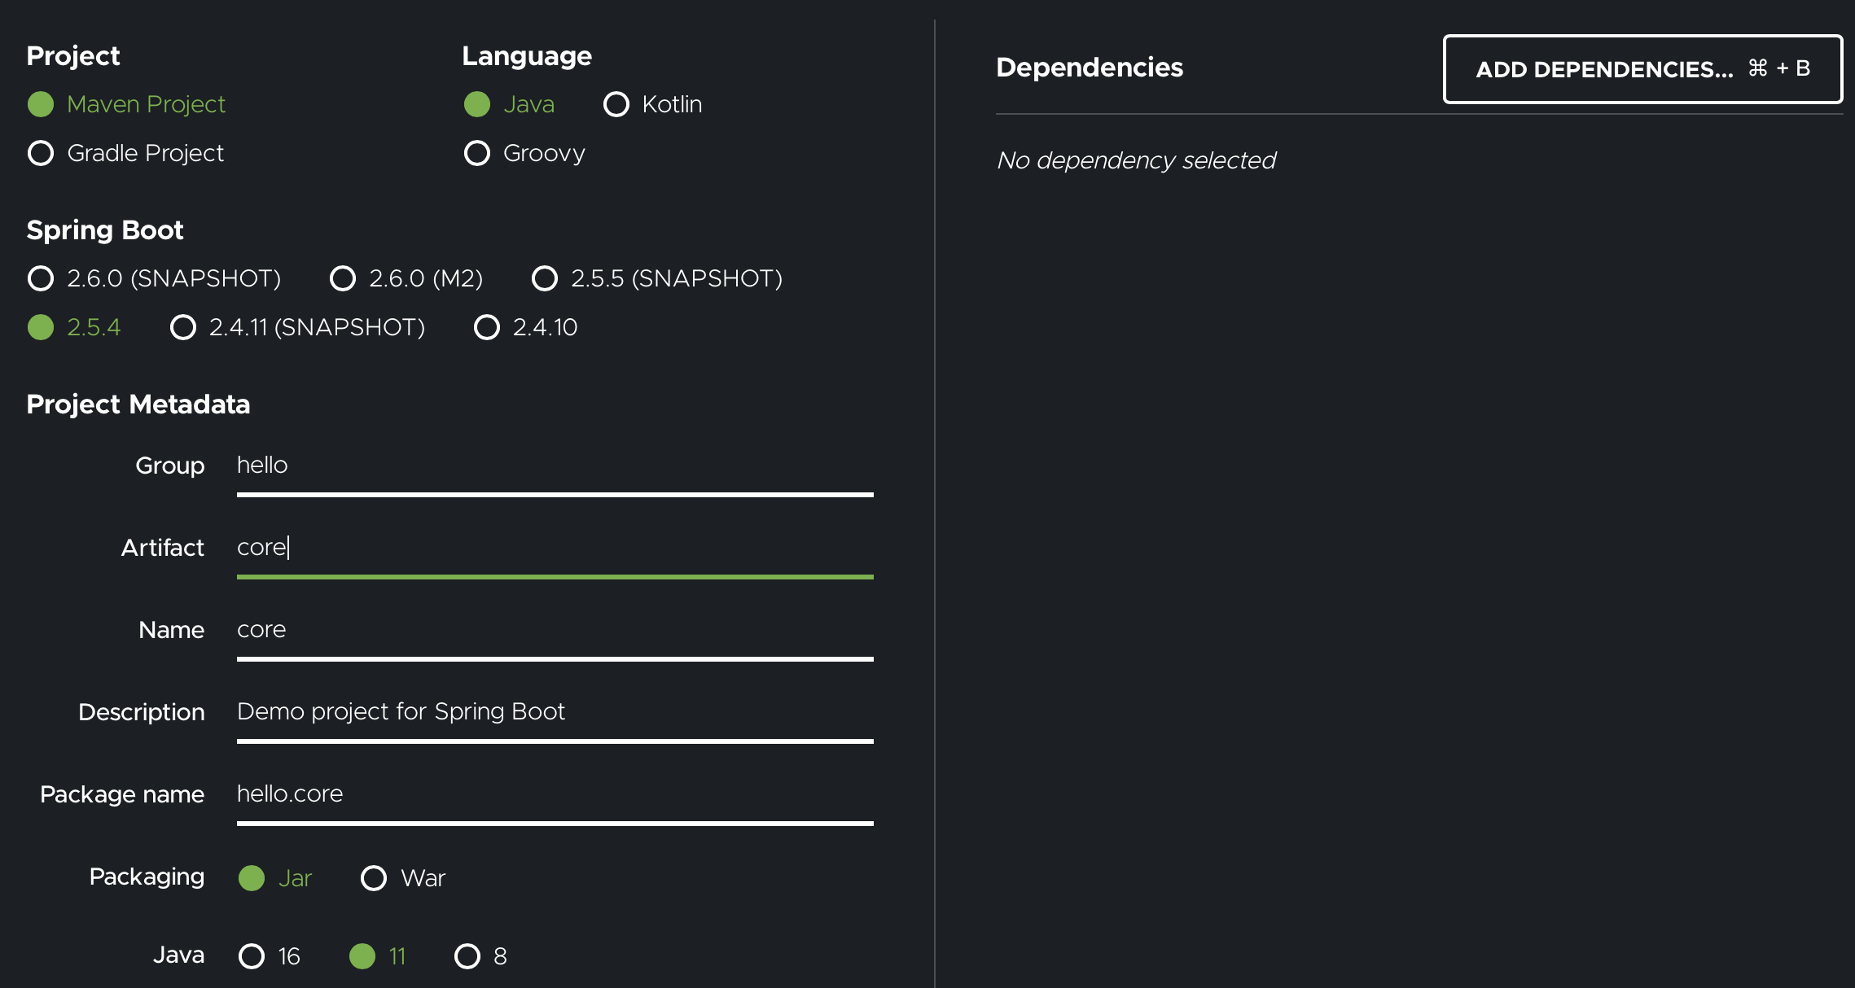Select Spring Boot version 2.5.4
The height and width of the screenshot is (988, 1855).
click(x=41, y=327)
